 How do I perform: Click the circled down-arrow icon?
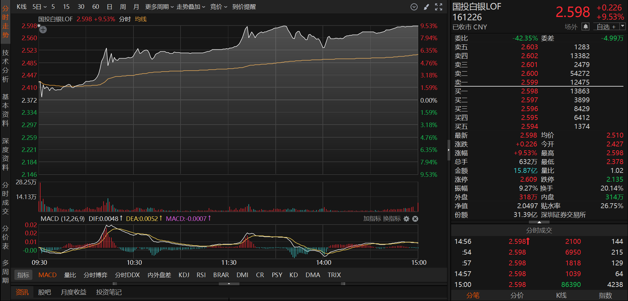point(414,7)
